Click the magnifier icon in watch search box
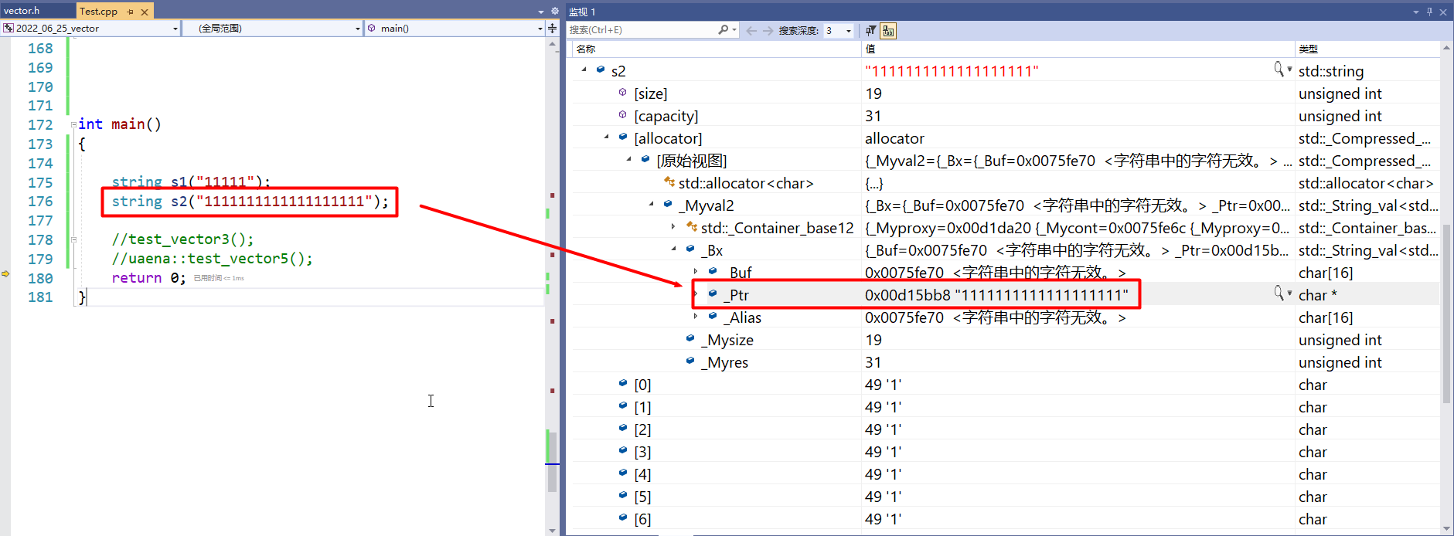The width and height of the screenshot is (1454, 536). 723,30
